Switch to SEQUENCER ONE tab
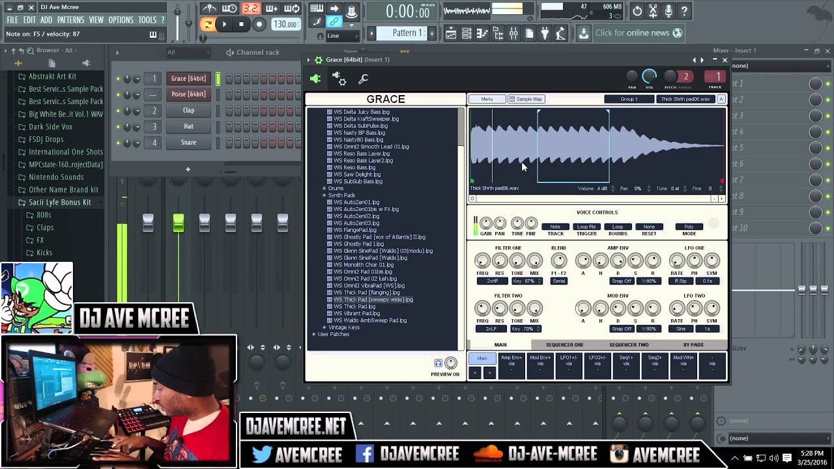This screenshot has width=834, height=469. [564, 345]
